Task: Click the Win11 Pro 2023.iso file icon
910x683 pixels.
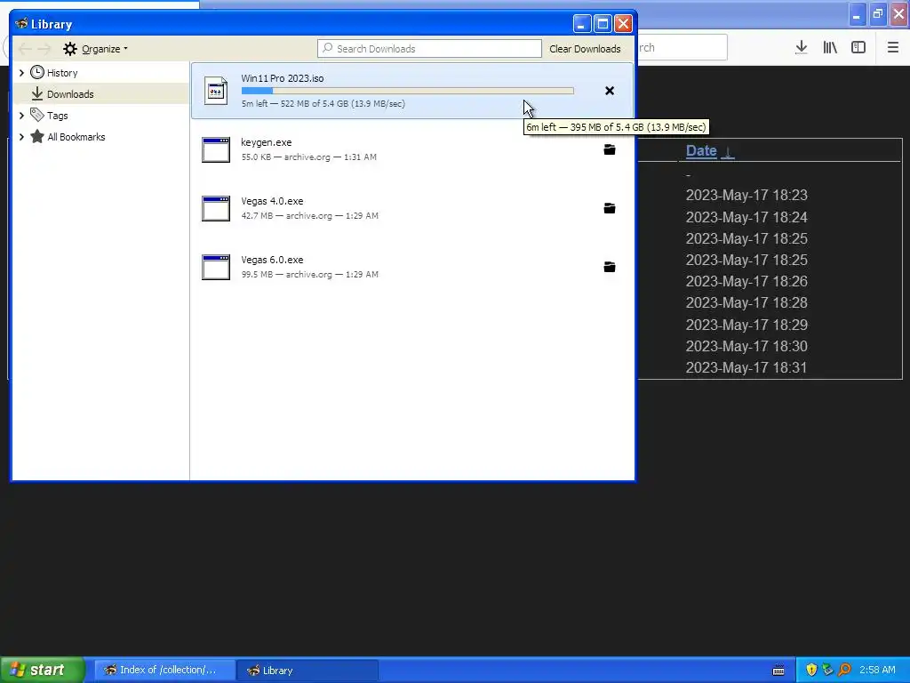Action: coord(216,91)
